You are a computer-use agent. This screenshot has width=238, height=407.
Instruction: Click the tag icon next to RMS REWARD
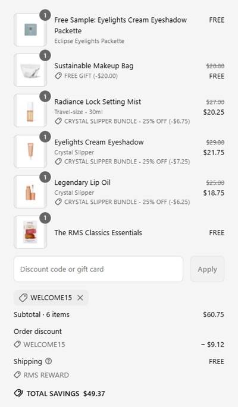[x=17, y=375]
